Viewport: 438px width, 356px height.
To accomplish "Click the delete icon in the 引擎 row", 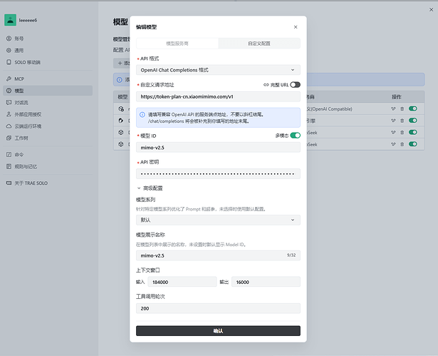I will [402, 121].
